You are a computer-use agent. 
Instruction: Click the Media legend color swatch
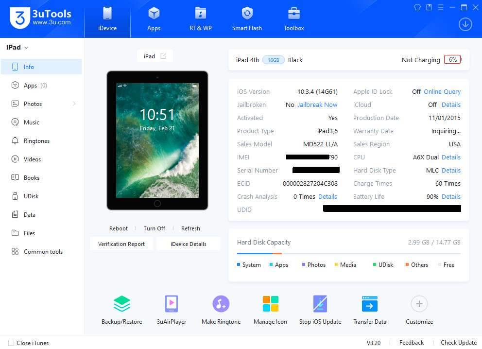(336, 264)
